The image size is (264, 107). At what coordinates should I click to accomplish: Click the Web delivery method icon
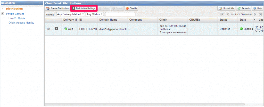pyautogui.click(x=65, y=29)
